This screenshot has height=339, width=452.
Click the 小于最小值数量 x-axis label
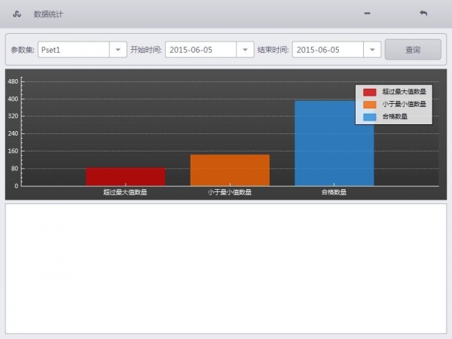point(230,193)
